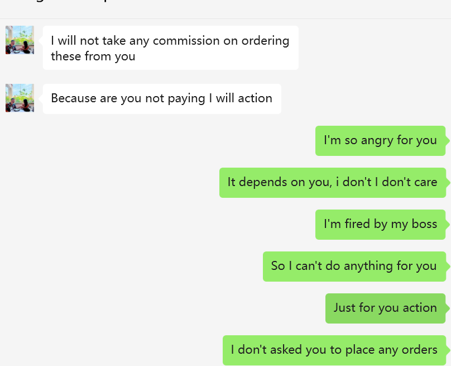Click the word "commission" in the first message

[184, 41]
